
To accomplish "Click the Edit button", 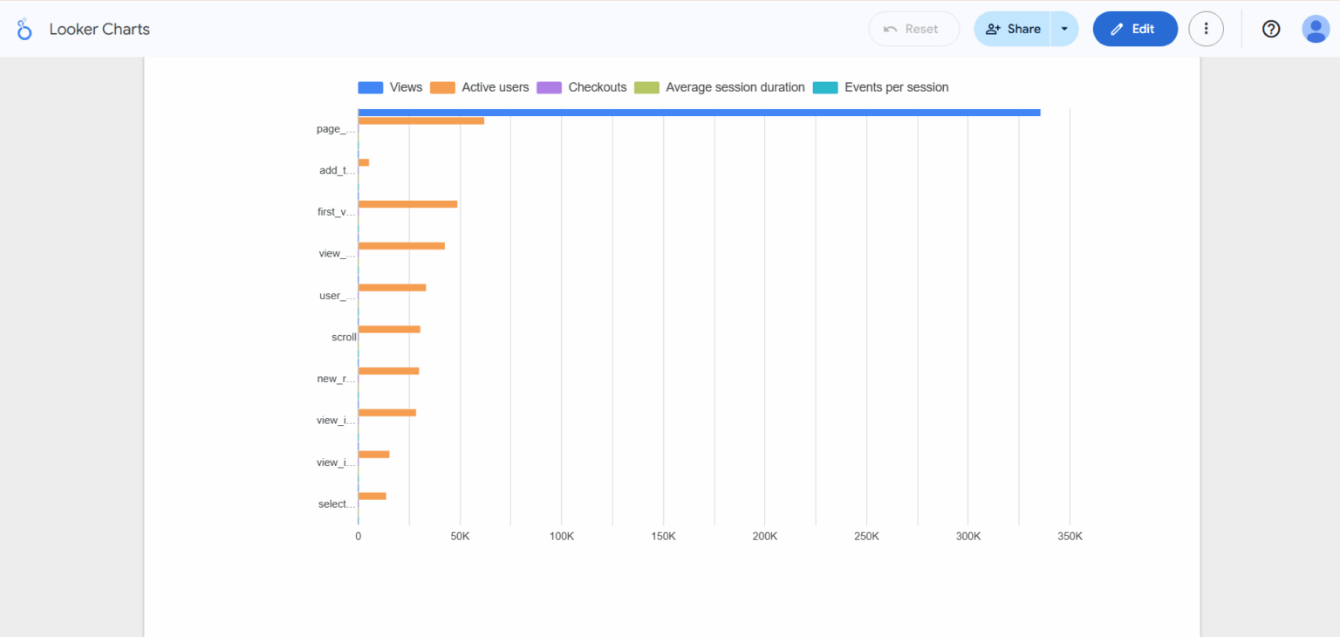I will click(1135, 28).
